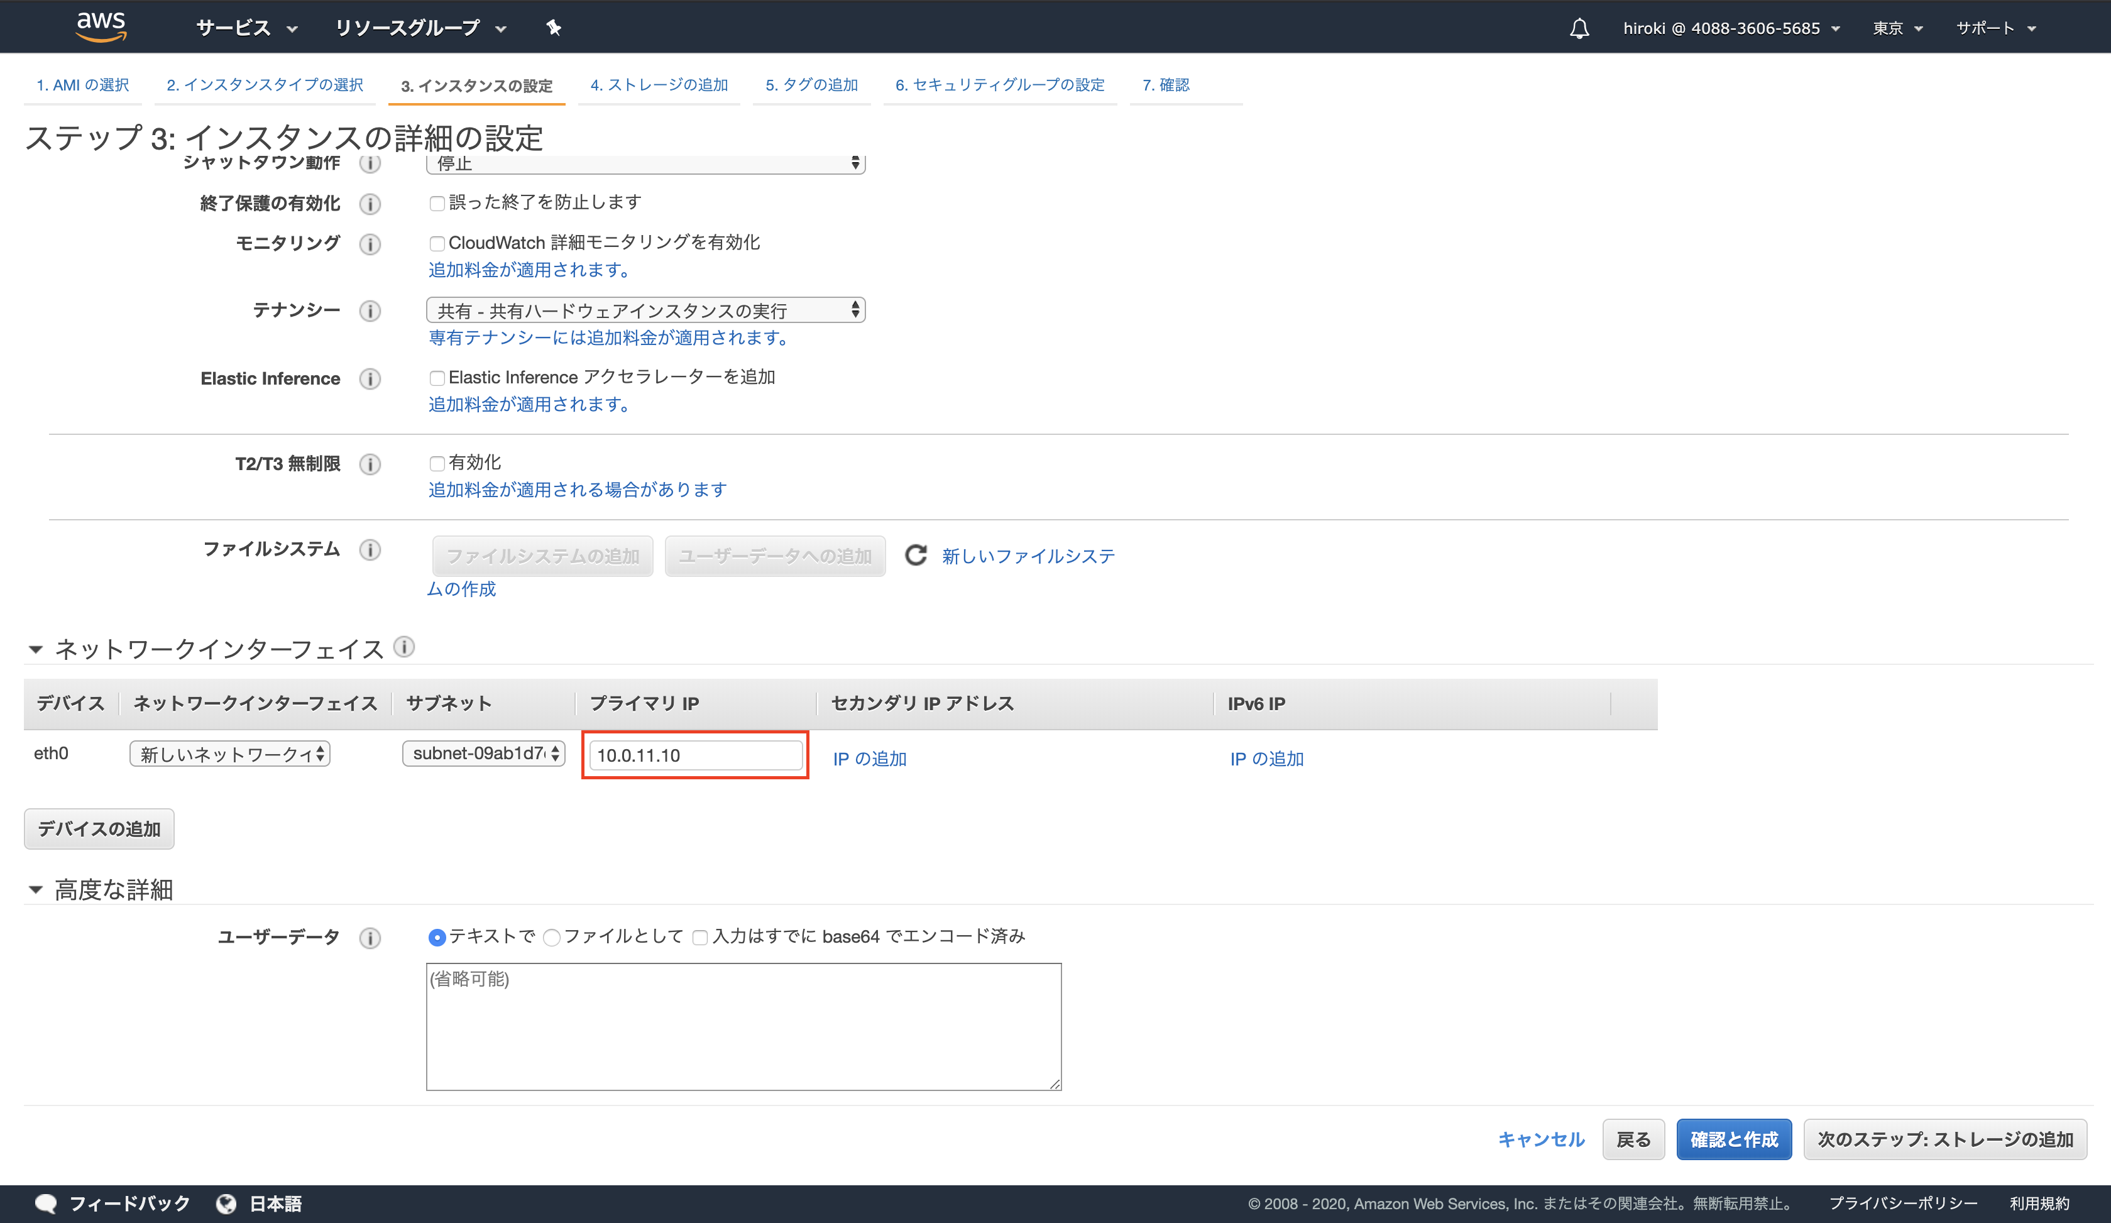
Task: Click the feedback speech bubble icon
Action: click(47, 1203)
